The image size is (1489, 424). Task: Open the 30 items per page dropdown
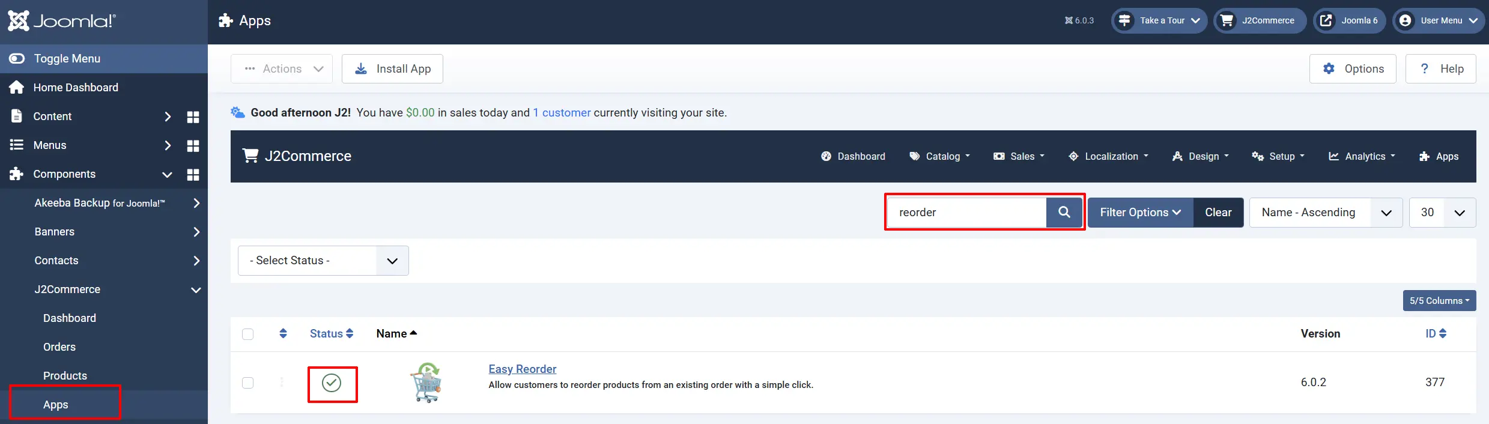(x=1442, y=213)
